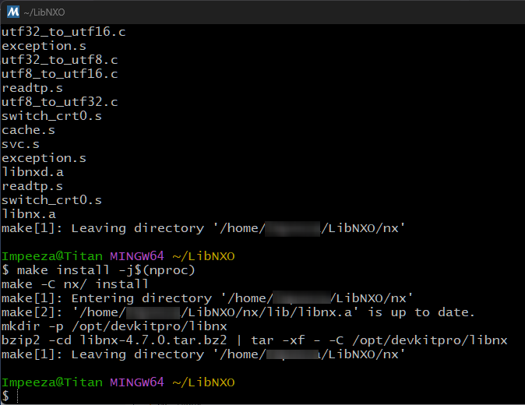Click the 'libnx.a' output line

(29, 214)
